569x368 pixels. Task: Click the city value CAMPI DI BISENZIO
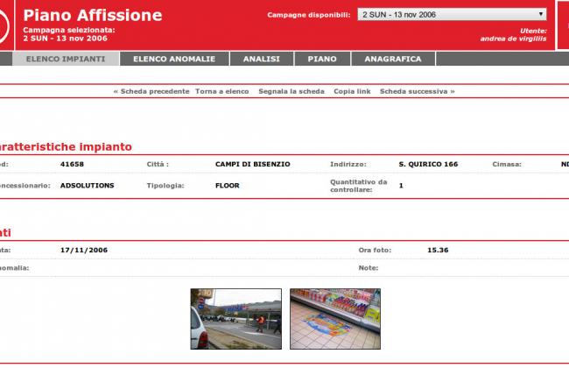click(x=252, y=164)
